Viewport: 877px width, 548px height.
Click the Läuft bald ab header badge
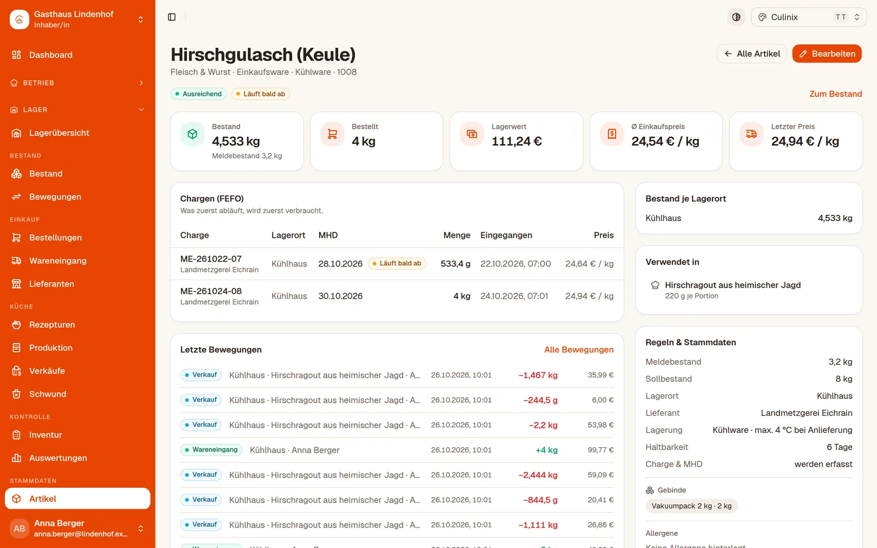tap(260, 94)
